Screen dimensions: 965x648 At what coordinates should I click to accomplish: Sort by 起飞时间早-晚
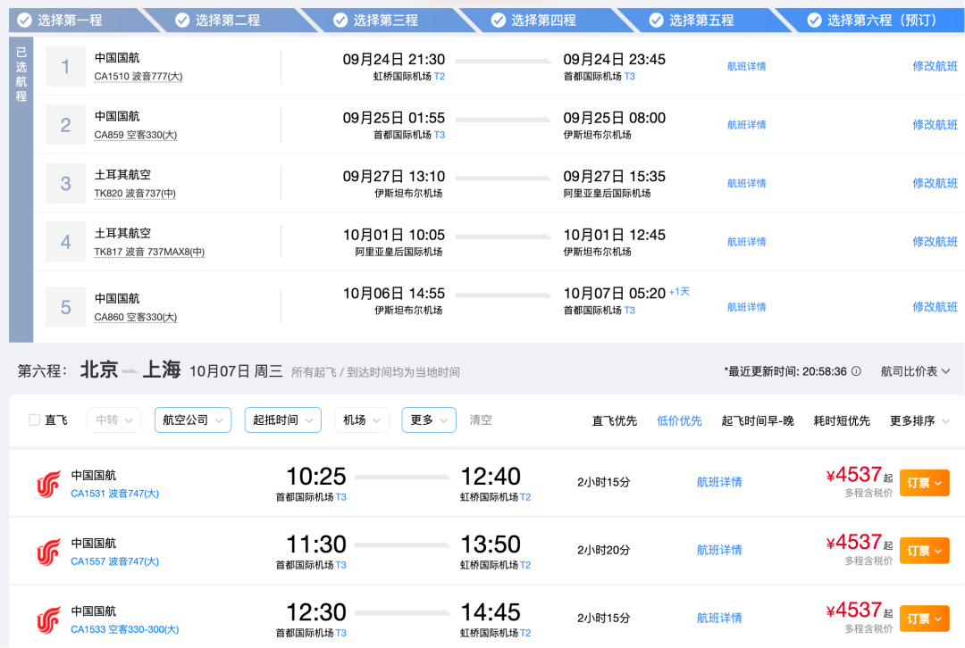(x=758, y=421)
